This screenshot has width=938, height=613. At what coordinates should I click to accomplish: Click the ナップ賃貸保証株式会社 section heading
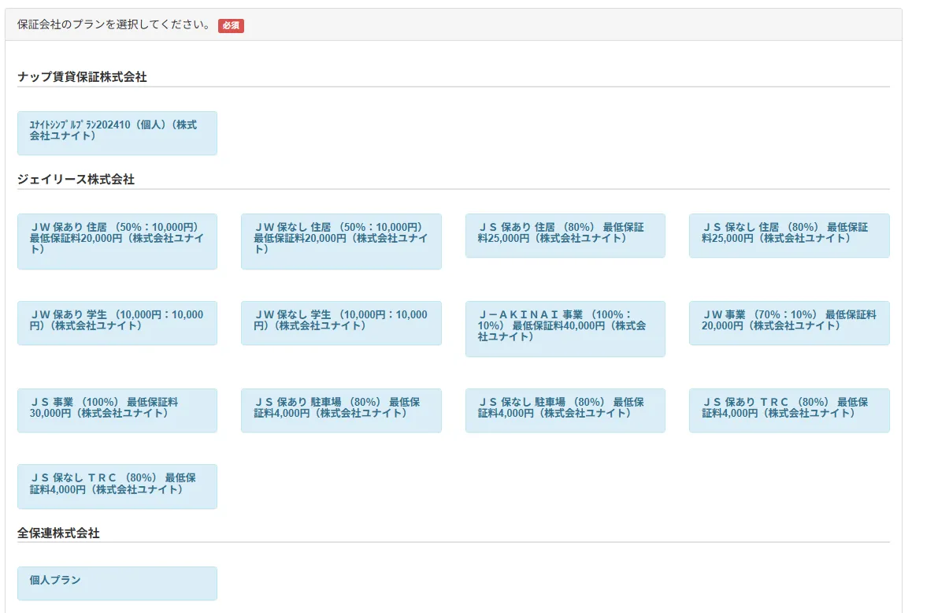pyautogui.click(x=82, y=77)
